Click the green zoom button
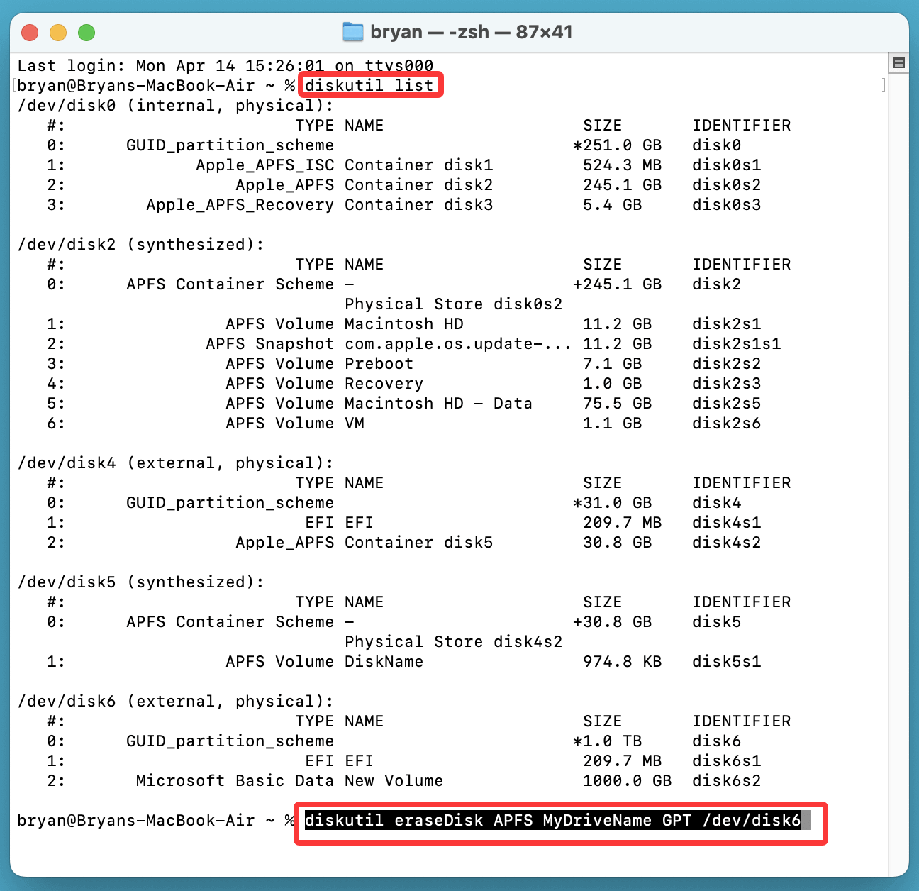This screenshot has height=891, width=919. (x=86, y=32)
